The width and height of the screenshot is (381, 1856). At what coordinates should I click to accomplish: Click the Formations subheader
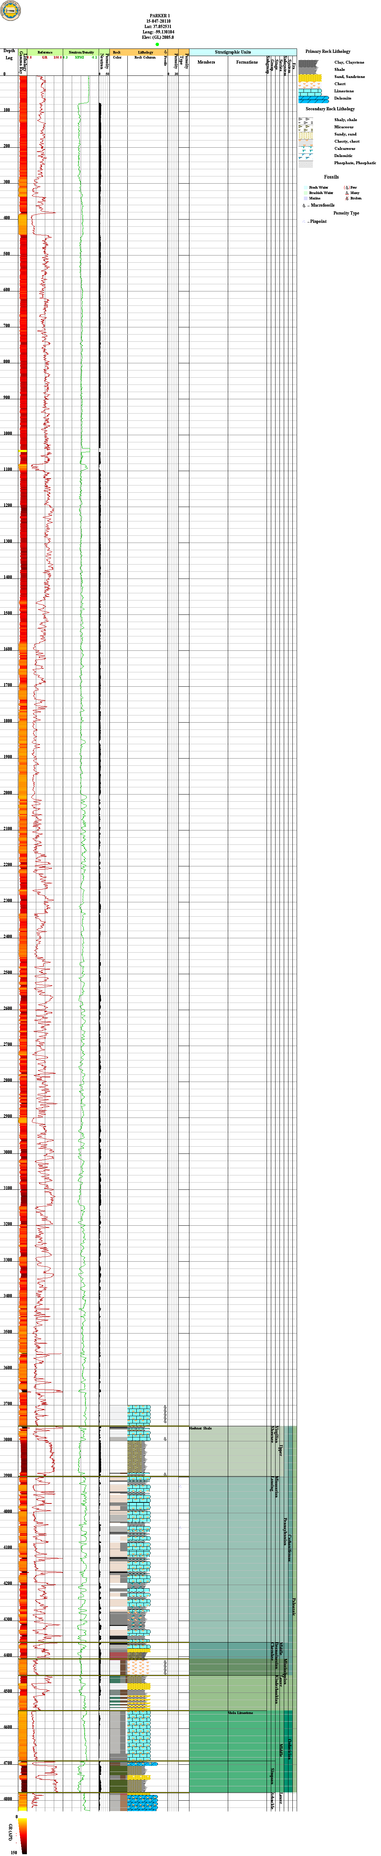246,62
